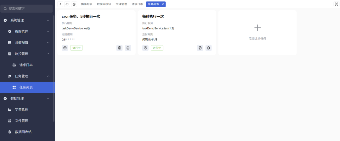
Task: Refresh the current page via reload icon
Action: tap(67, 4)
